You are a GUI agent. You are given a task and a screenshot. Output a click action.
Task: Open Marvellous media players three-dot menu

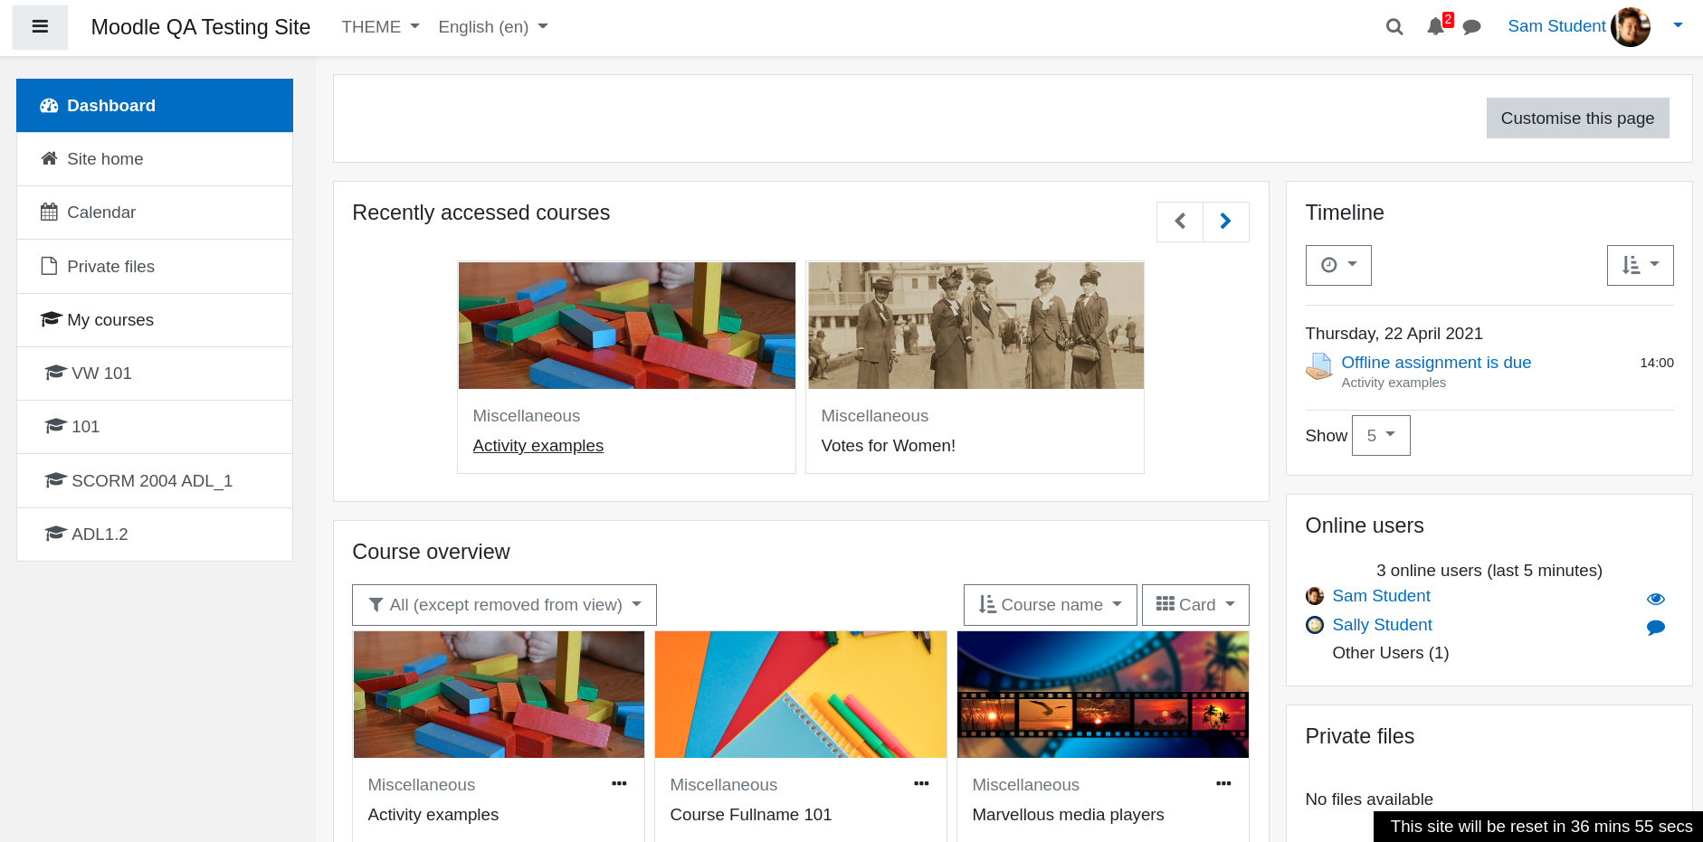tap(1223, 784)
